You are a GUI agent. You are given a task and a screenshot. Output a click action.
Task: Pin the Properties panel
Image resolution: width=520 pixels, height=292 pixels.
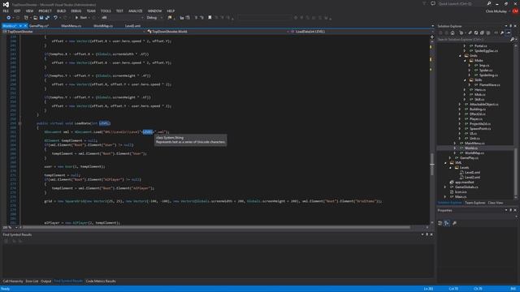[x=511, y=210]
